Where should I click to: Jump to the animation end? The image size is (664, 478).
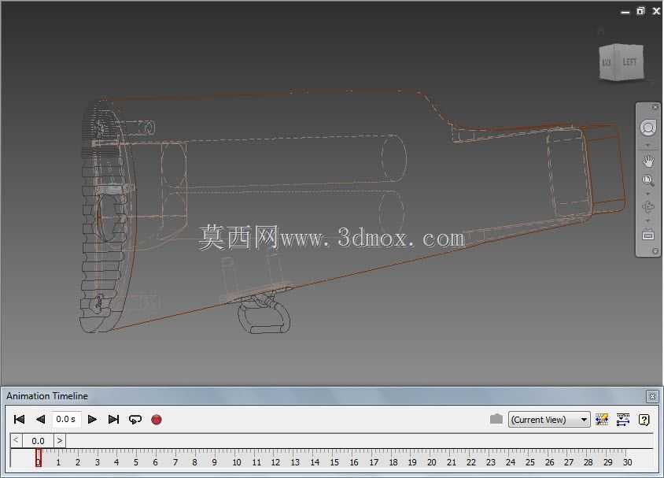[113, 420]
